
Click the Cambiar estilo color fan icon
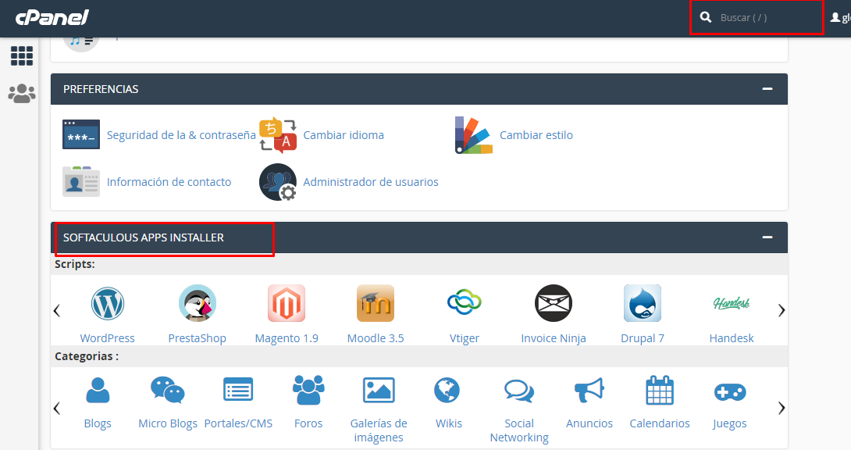pos(474,134)
